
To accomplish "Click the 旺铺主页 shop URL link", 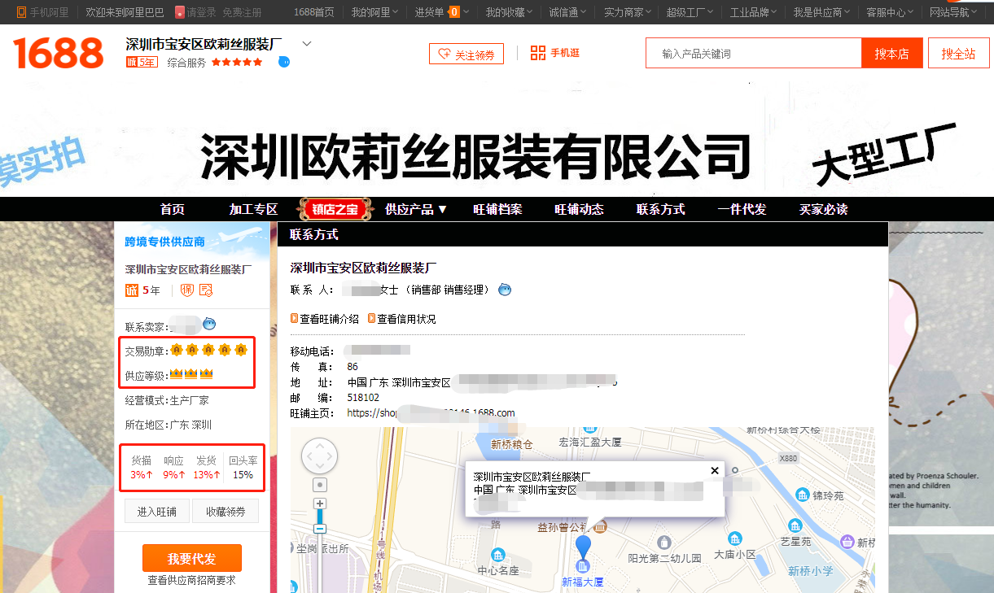I will click(x=431, y=412).
